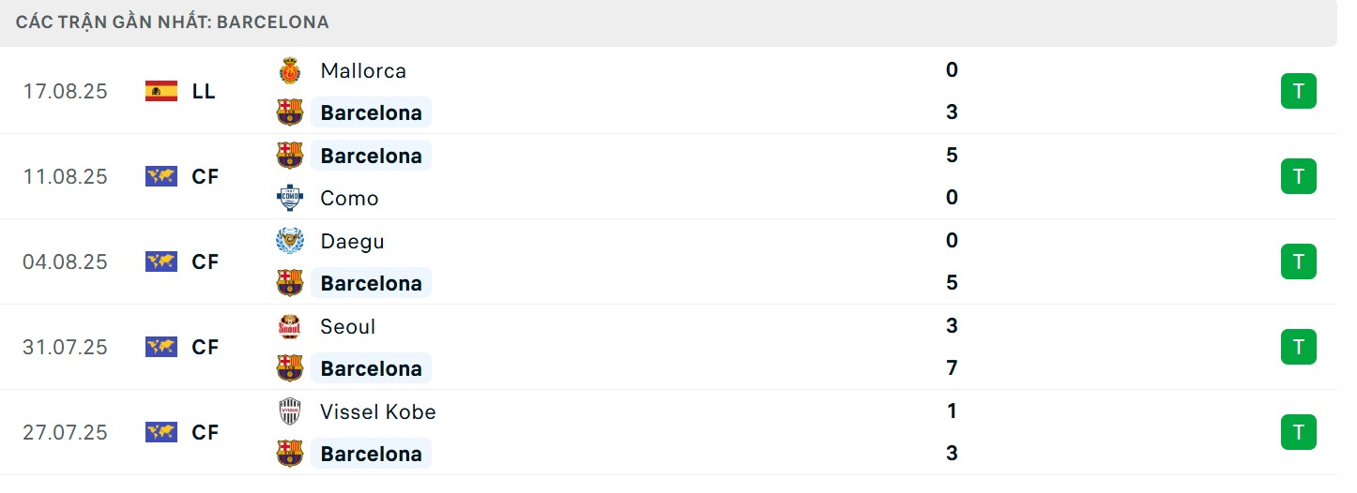Open the Vissel Kobe team link
Image resolution: width=1357 pixels, height=493 pixels.
(x=377, y=411)
